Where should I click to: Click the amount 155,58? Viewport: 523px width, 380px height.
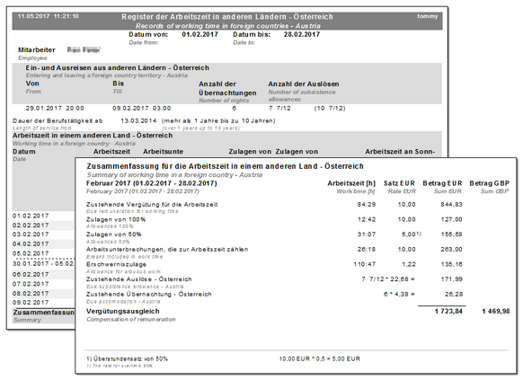point(451,234)
